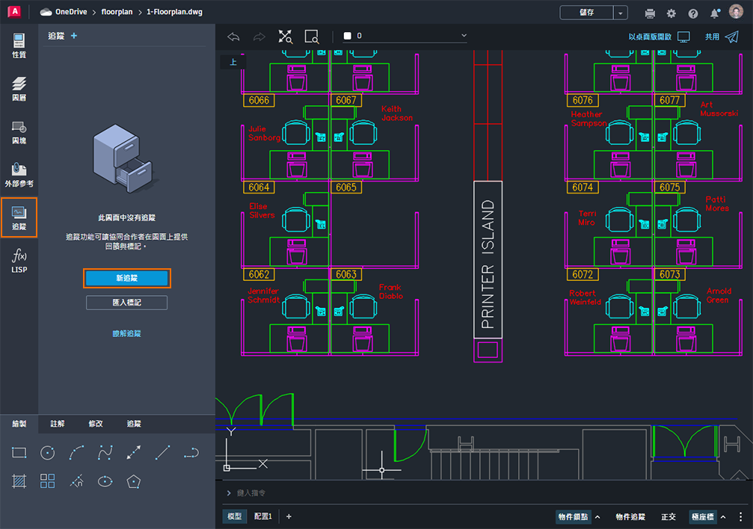
Task: Switch to the Annotate tool tab
Action: pyautogui.click(x=57, y=424)
